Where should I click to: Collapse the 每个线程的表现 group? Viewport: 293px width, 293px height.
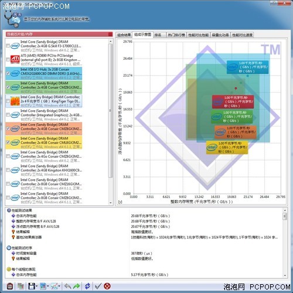[x=9, y=270]
